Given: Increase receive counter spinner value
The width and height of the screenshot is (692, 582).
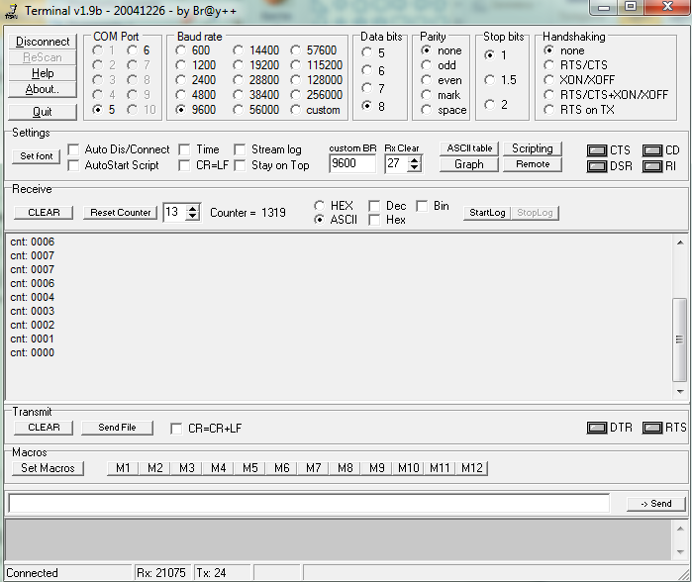Looking at the screenshot, I should coord(192,209).
